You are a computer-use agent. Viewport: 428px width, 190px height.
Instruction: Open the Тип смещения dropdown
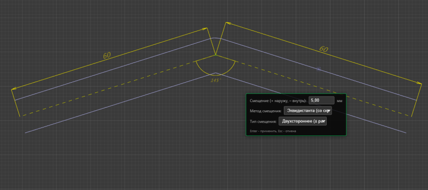point(303,121)
